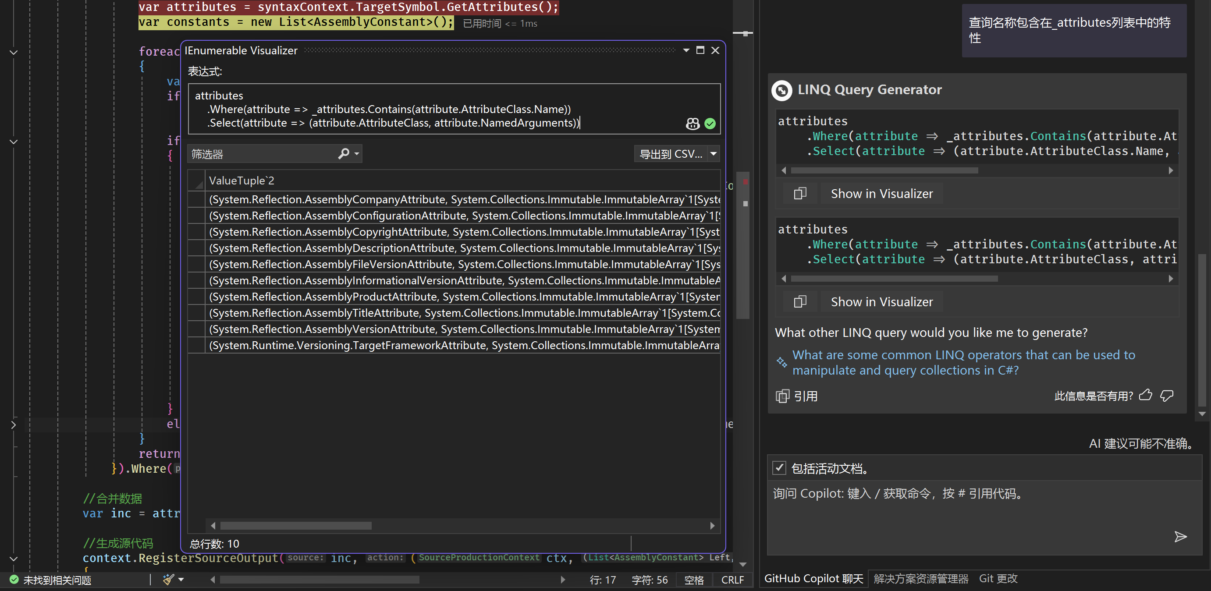The width and height of the screenshot is (1211, 591).
Task: Click the CRLF line ending indicator
Action: [x=732, y=580]
